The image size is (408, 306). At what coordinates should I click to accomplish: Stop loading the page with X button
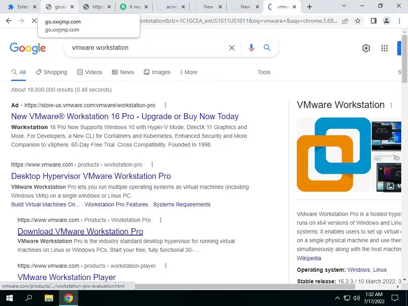click(x=34, y=21)
